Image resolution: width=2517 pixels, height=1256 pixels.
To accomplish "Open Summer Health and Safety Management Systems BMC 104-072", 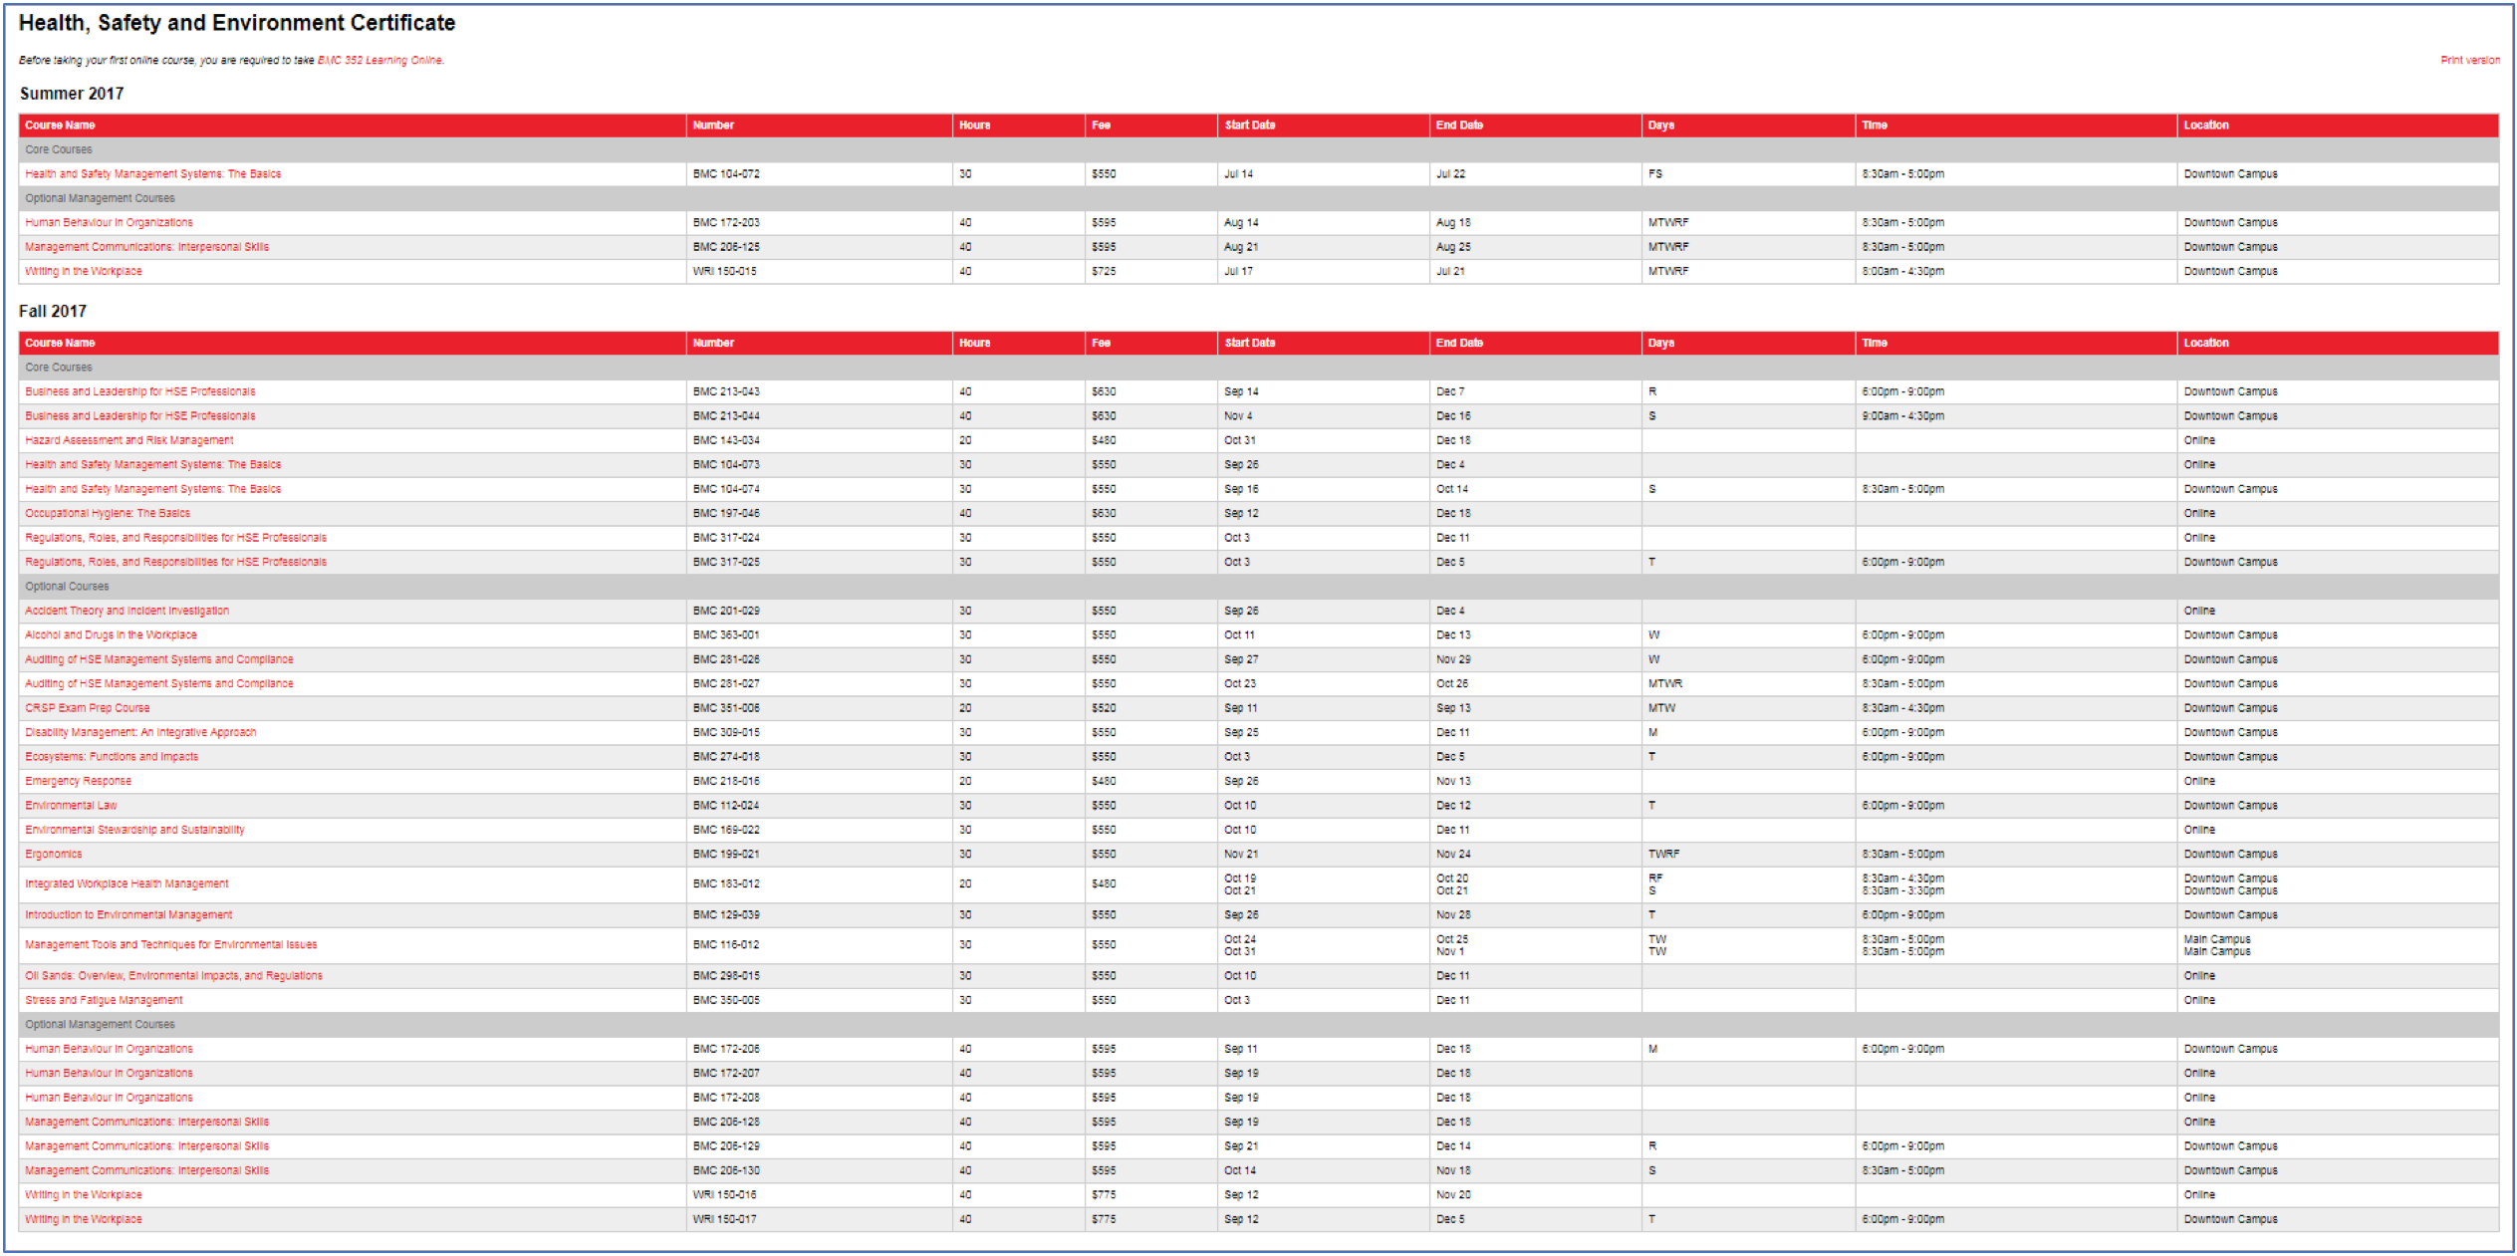I will pos(152,174).
